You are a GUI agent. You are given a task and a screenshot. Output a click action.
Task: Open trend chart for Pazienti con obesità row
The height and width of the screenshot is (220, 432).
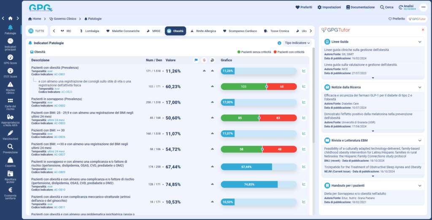[x=303, y=71]
